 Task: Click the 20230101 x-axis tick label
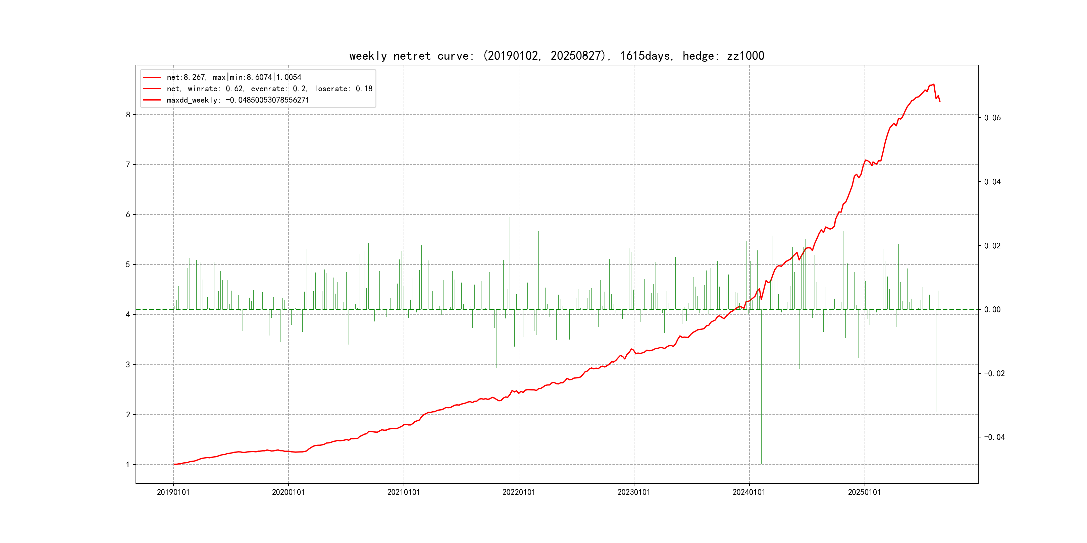coord(634,492)
